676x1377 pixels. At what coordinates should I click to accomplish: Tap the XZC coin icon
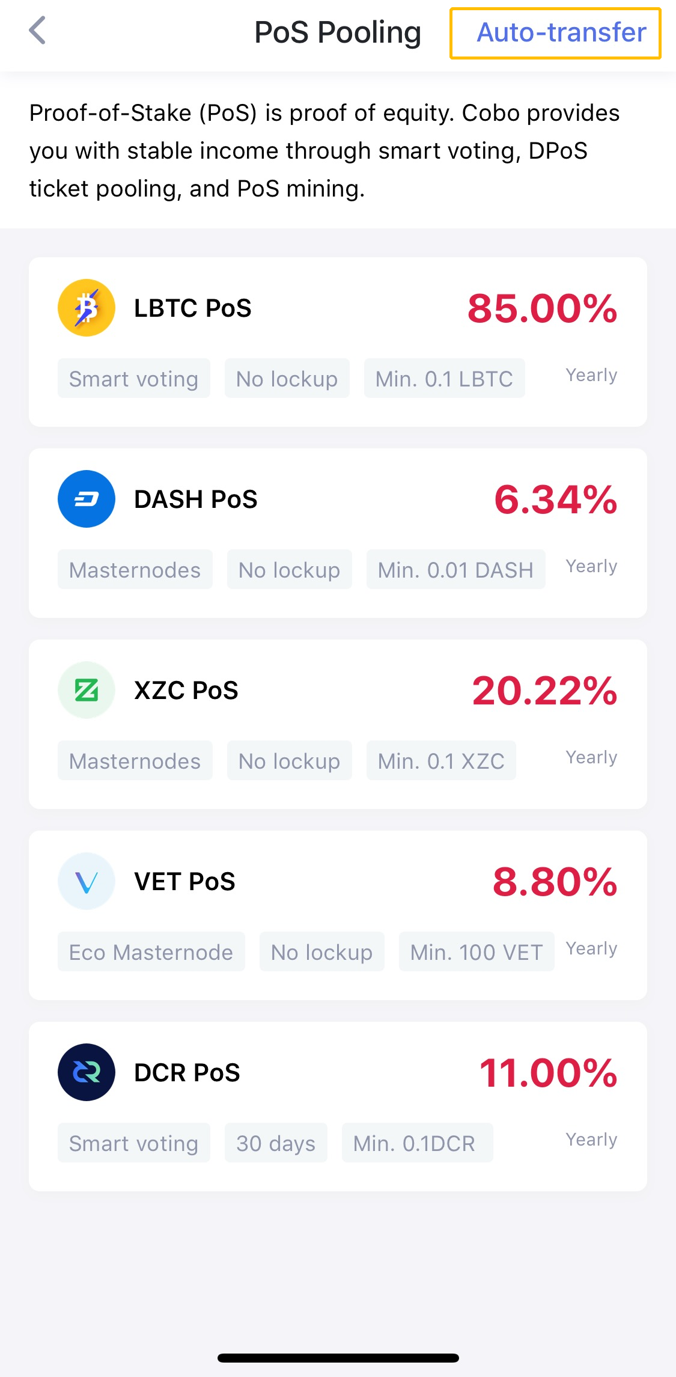[87, 690]
